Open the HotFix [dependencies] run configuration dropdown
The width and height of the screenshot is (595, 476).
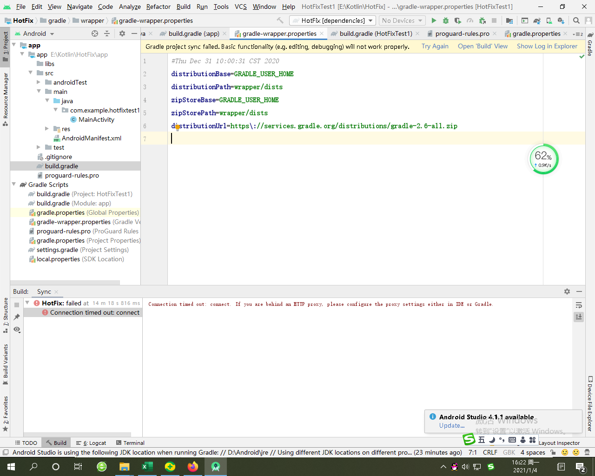coord(333,20)
